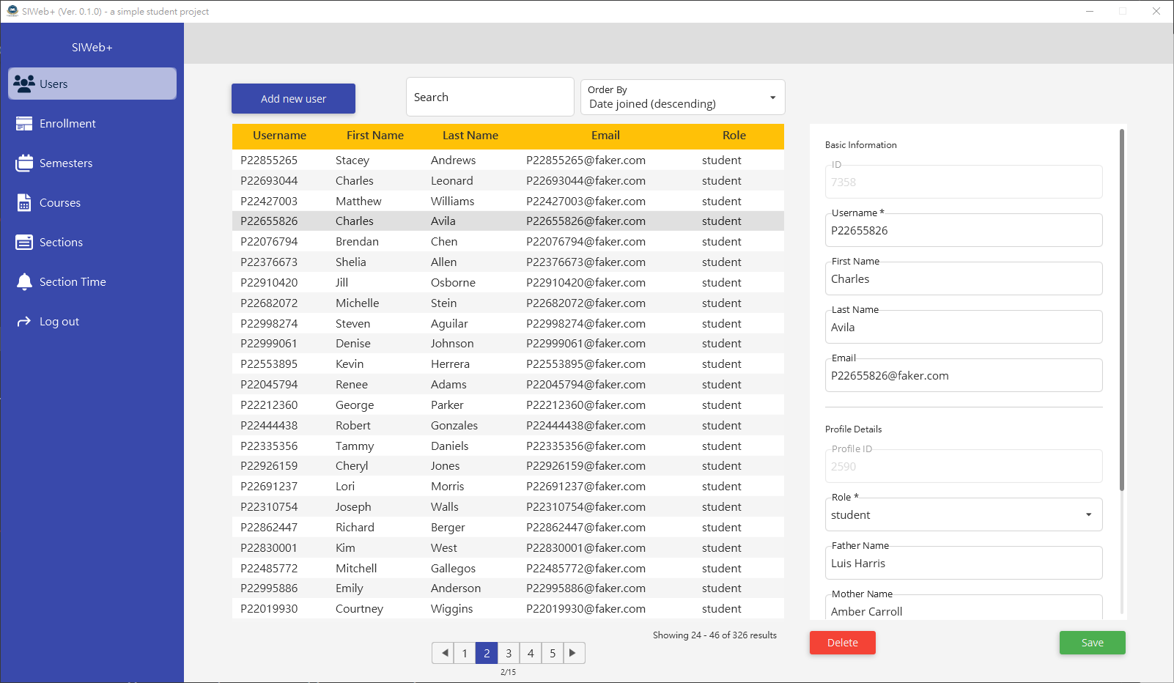The image size is (1174, 683).
Task: Click the Search input field
Action: point(490,97)
